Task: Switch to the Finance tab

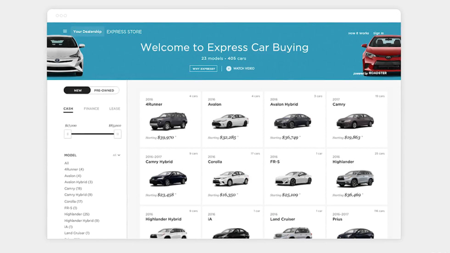Action: pyautogui.click(x=91, y=109)
